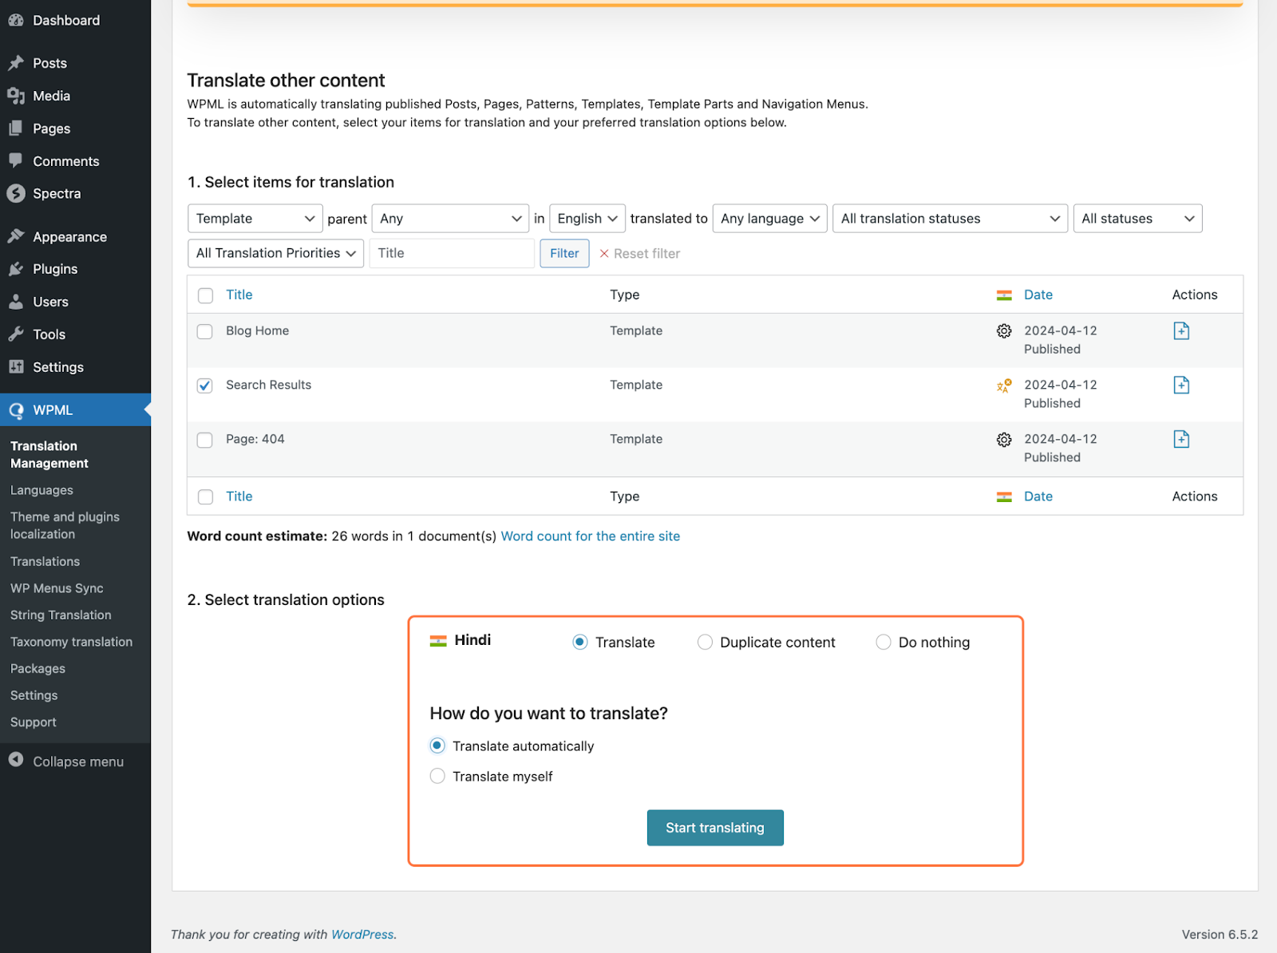This screenshot has height=953, width=1277.
Task: Click the add-note action icon for Blog Home
Action: click(1181, 331)
